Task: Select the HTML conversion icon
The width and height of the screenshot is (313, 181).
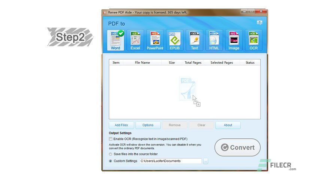Action: (x=214, y=40)
